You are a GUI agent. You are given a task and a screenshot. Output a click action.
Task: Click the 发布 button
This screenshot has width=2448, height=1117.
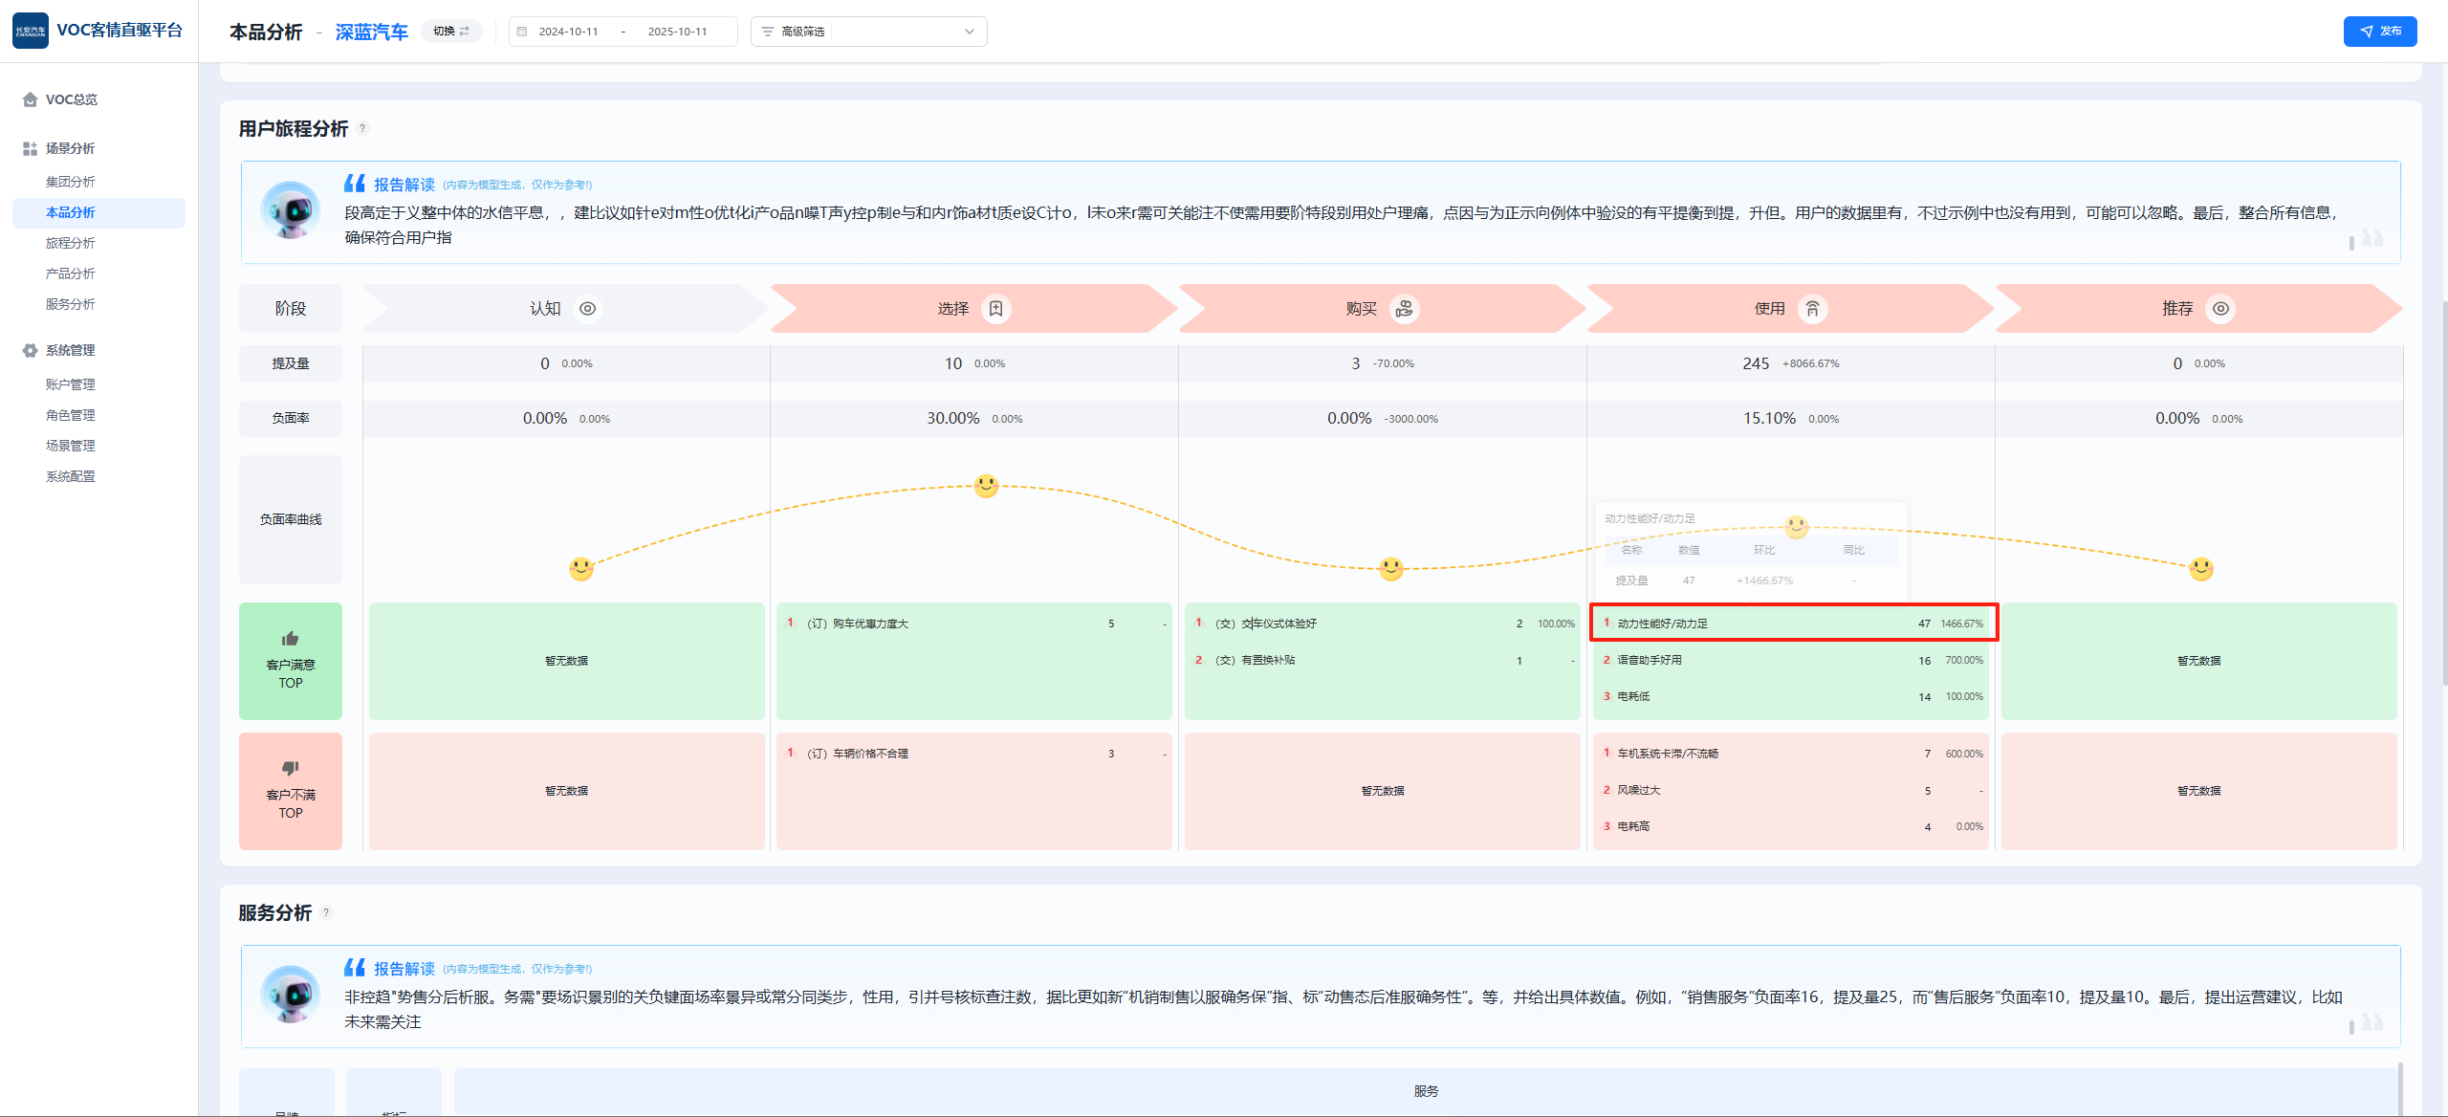point(2379,32)
